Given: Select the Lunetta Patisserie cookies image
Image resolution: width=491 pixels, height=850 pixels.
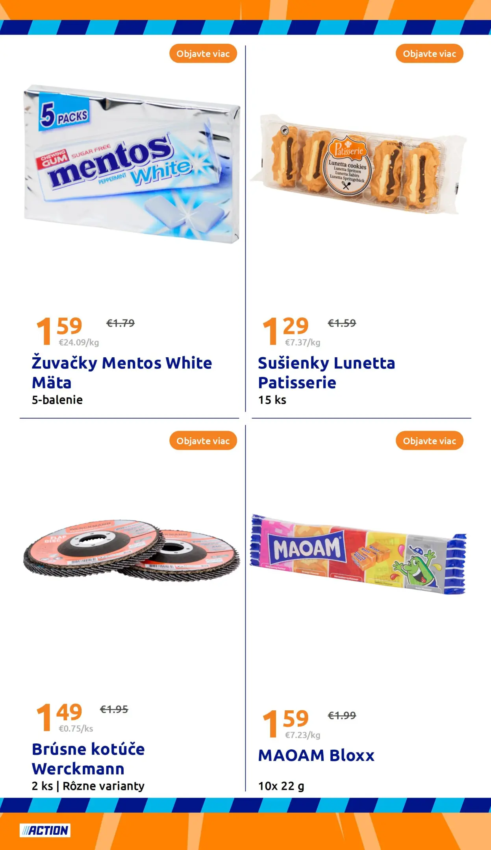Looking at the screenshot, I should tap(358, 164).
